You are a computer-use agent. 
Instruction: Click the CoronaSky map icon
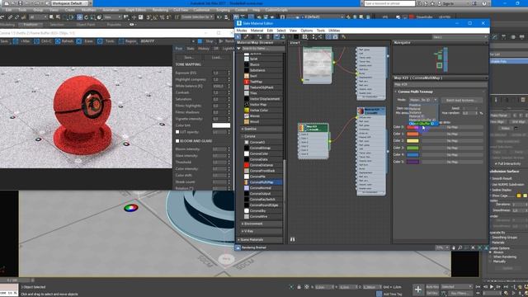[x=247, y=211]
